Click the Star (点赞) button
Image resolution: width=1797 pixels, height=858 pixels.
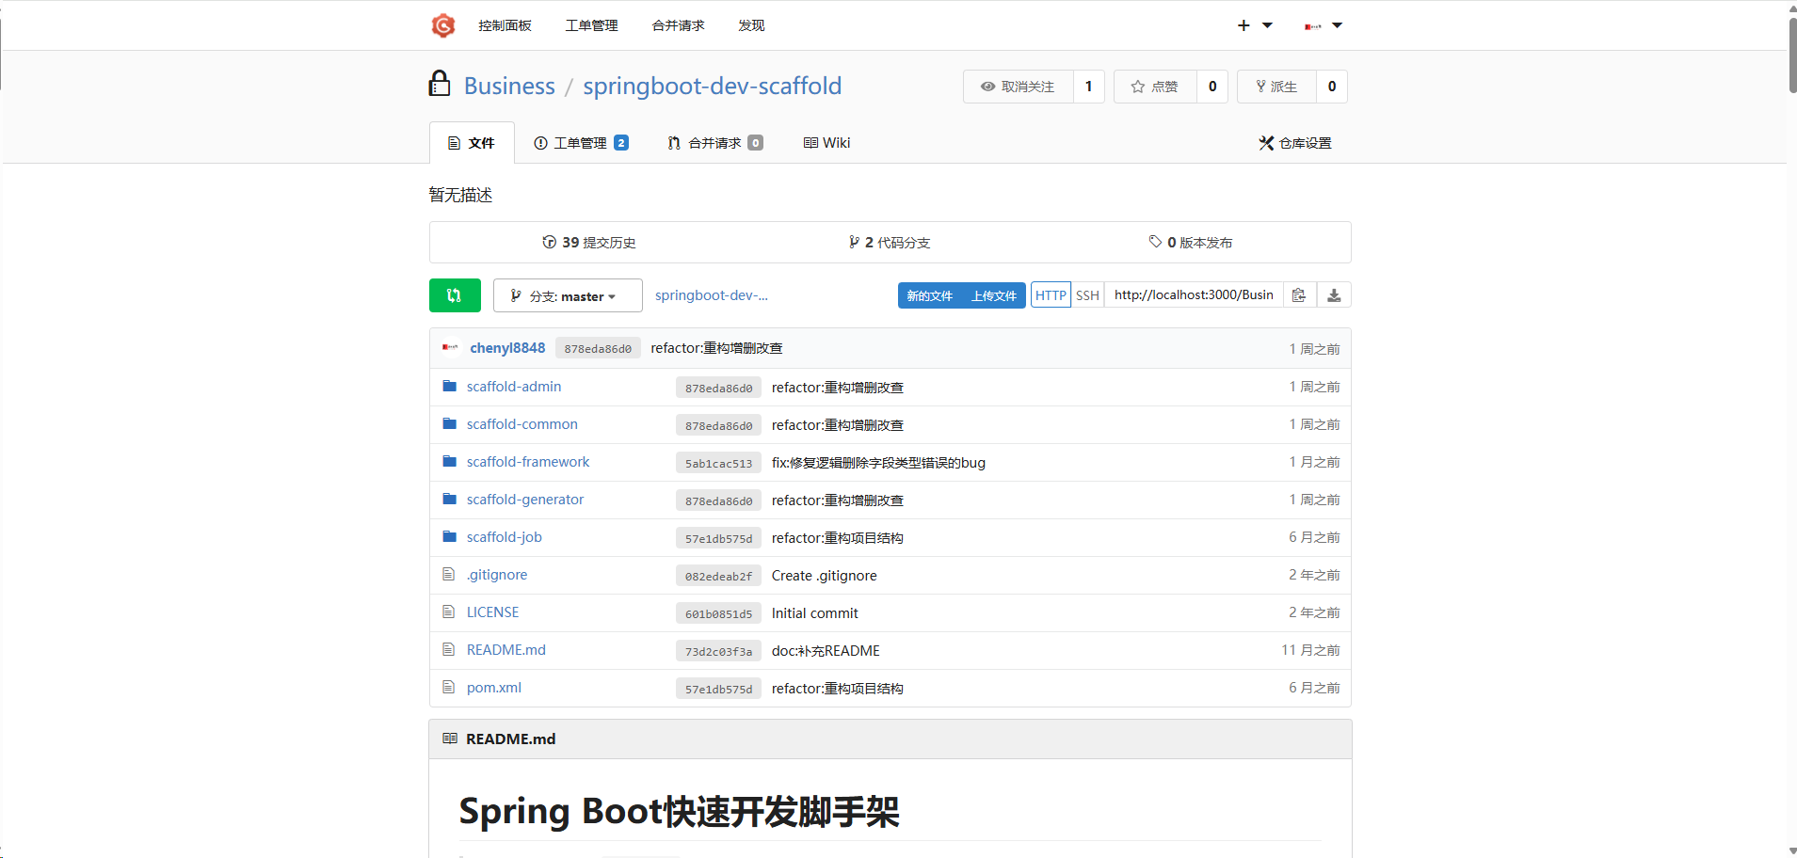1155,87
